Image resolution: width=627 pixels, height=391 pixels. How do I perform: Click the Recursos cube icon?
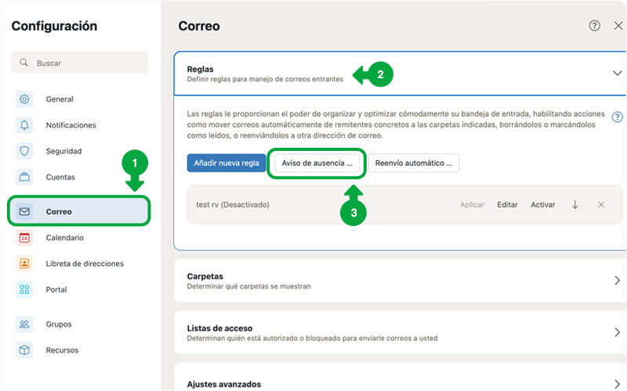pyautogui.click(x=24, y=350)
